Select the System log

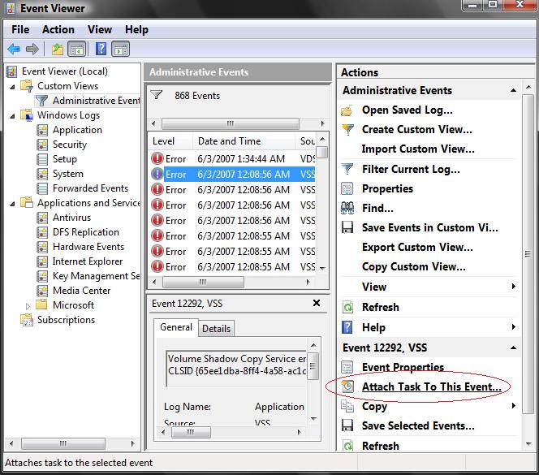point(68,174)
